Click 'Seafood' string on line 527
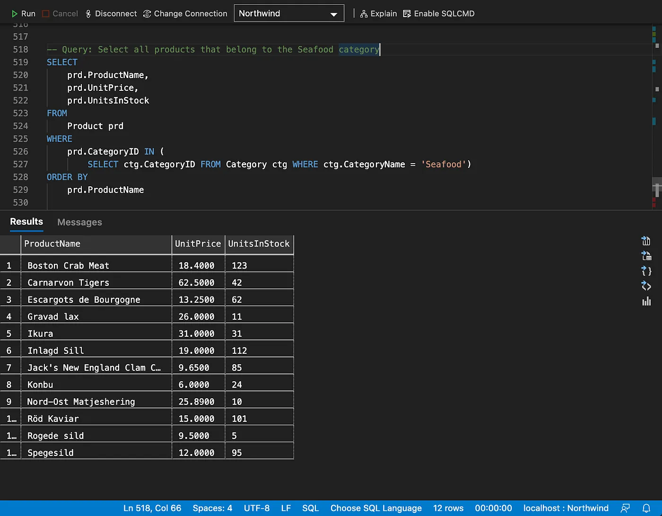 click(443, 164)
